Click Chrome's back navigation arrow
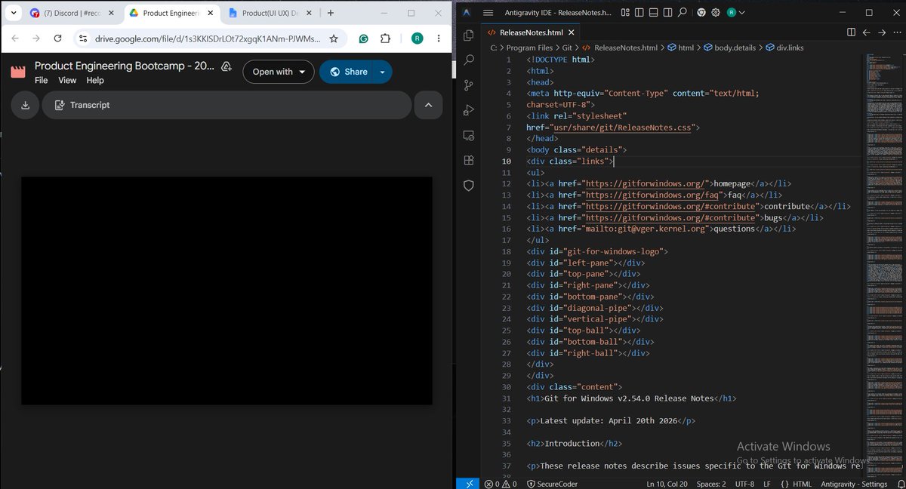 pyautogui.click(x=15, y=38)
